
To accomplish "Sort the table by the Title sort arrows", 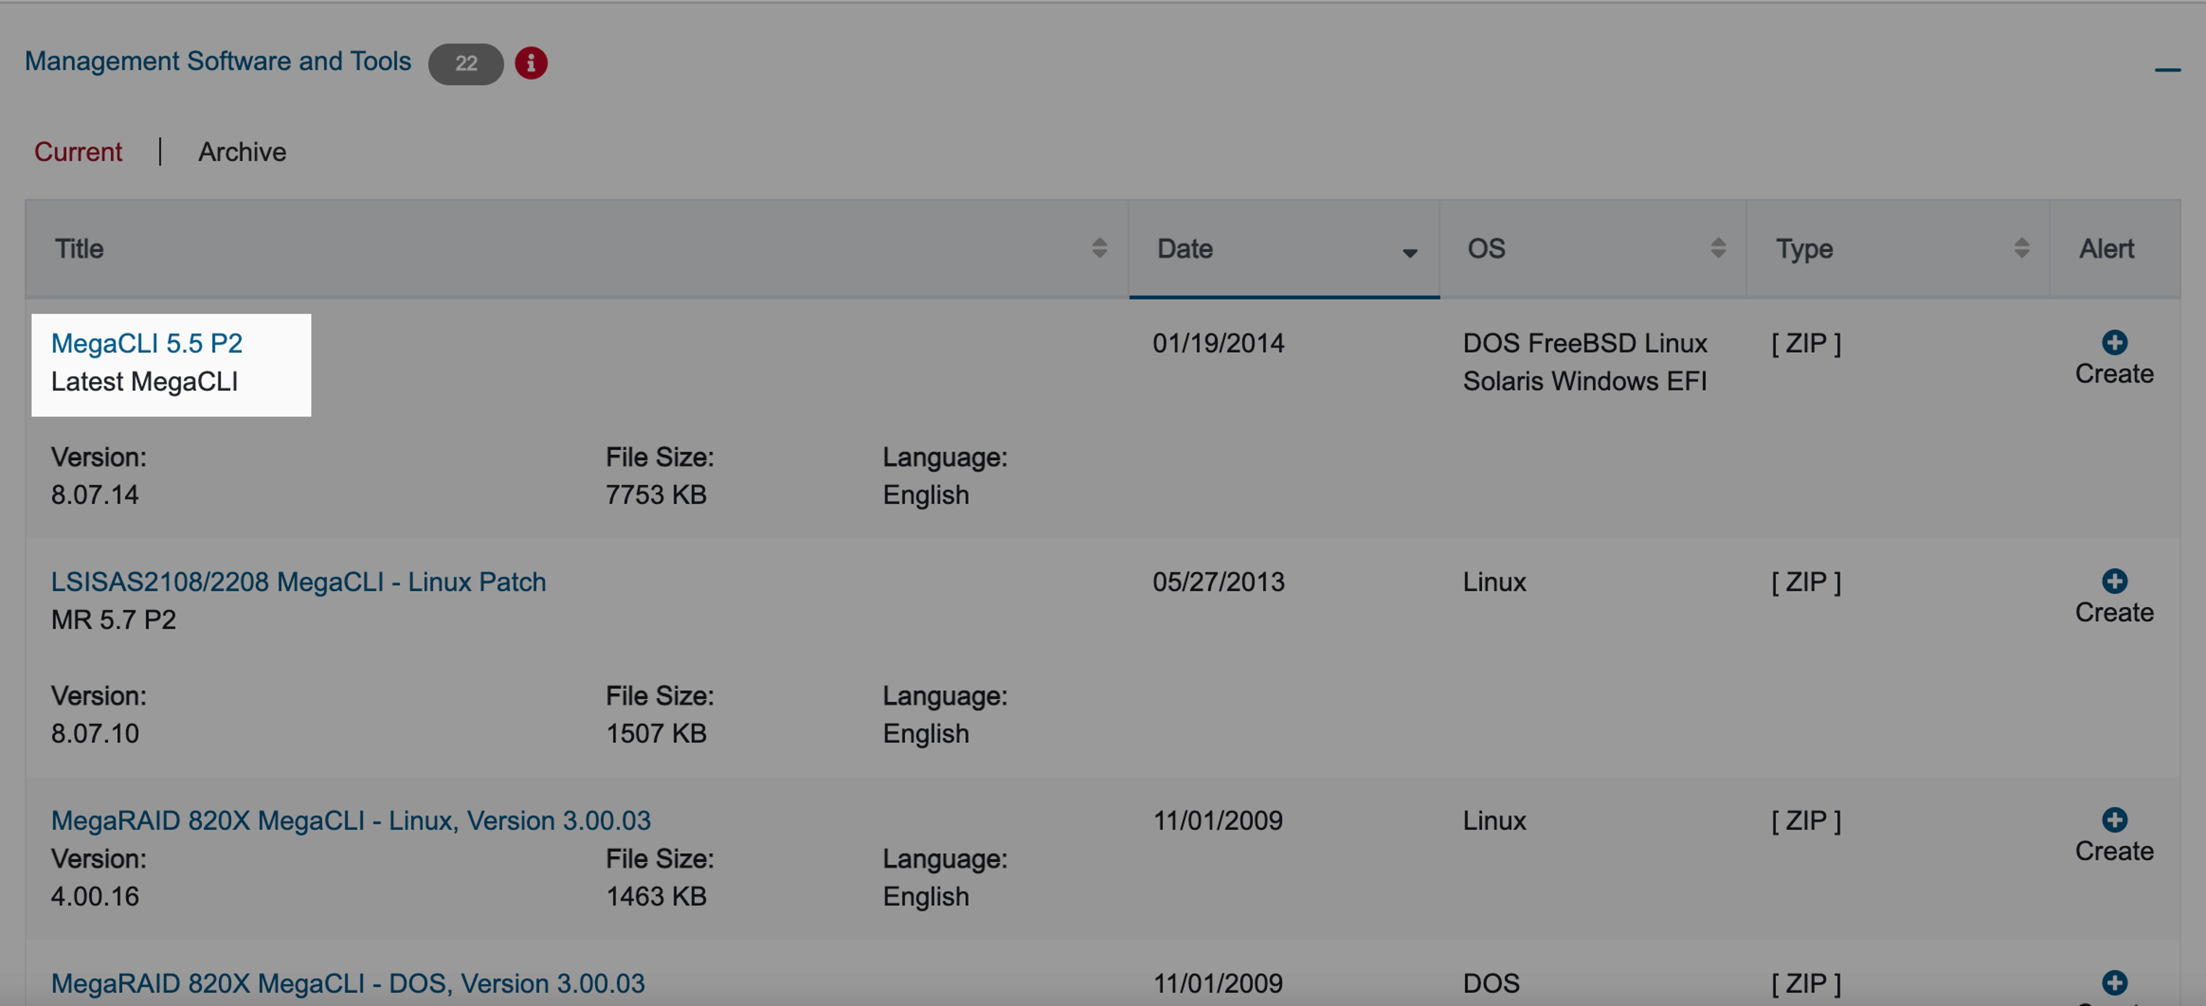I will [x=1099, y=248].
